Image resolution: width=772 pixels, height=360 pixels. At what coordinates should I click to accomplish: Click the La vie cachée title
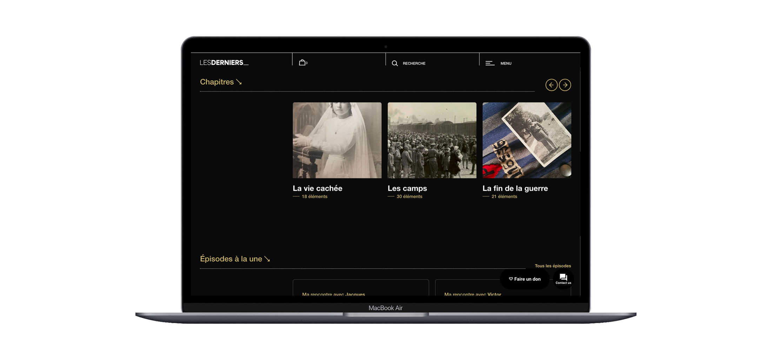[318, 188]
